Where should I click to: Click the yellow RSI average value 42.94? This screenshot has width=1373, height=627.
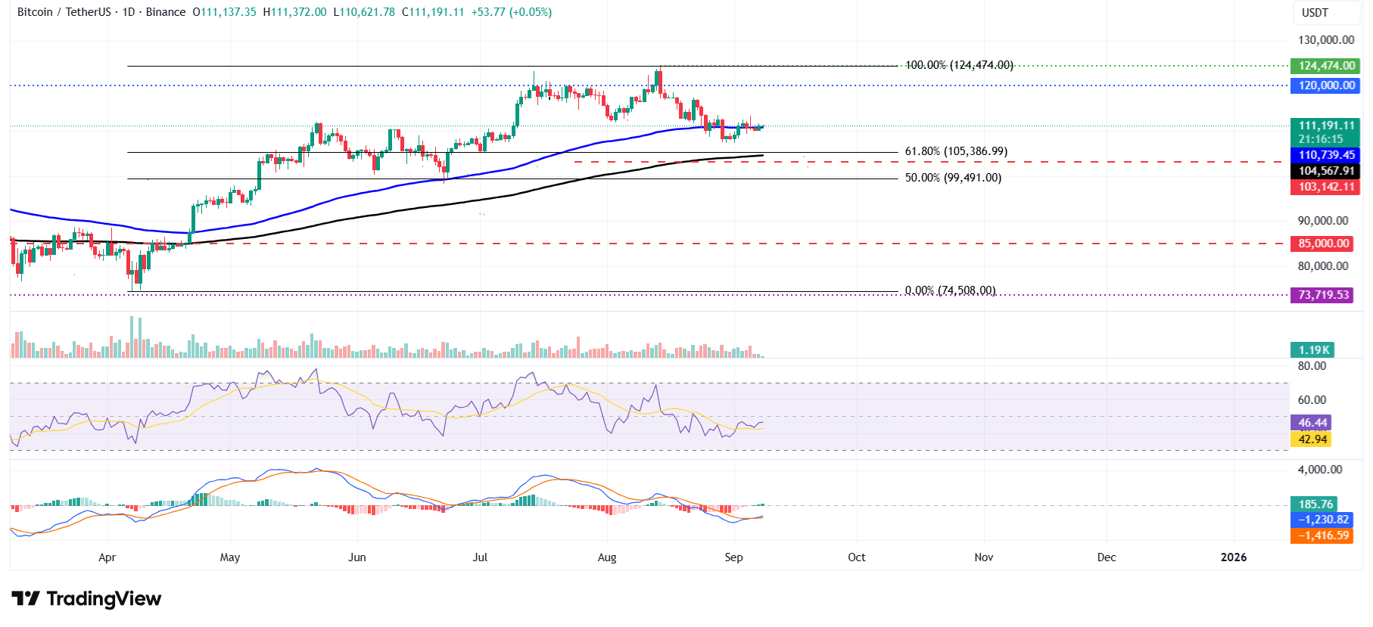[1311, 439]
